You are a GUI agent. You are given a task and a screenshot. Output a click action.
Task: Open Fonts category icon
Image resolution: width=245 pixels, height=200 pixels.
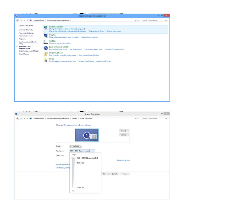45,60
